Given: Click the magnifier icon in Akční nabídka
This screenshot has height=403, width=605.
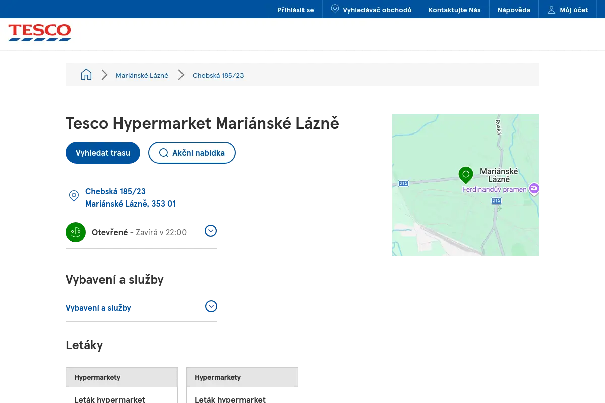Looking at the screenshot, I should (x=163, y=153).
